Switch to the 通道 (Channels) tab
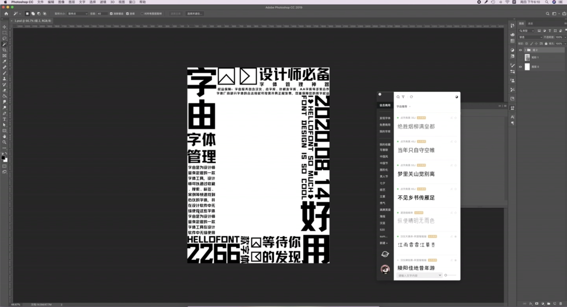Image resolution: width=567 pixels, height=307 pixels. pos(530,24)
